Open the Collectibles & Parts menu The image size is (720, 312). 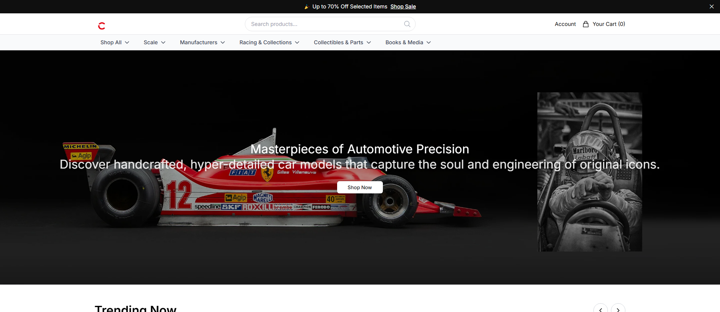point(342,42)
